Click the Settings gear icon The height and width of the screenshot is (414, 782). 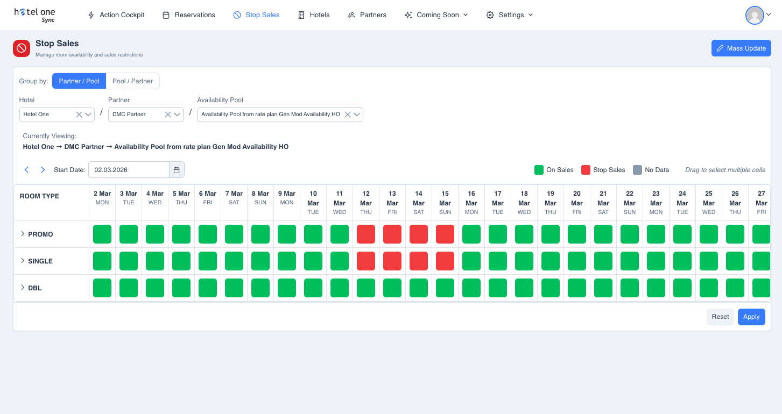click(490, 15)
